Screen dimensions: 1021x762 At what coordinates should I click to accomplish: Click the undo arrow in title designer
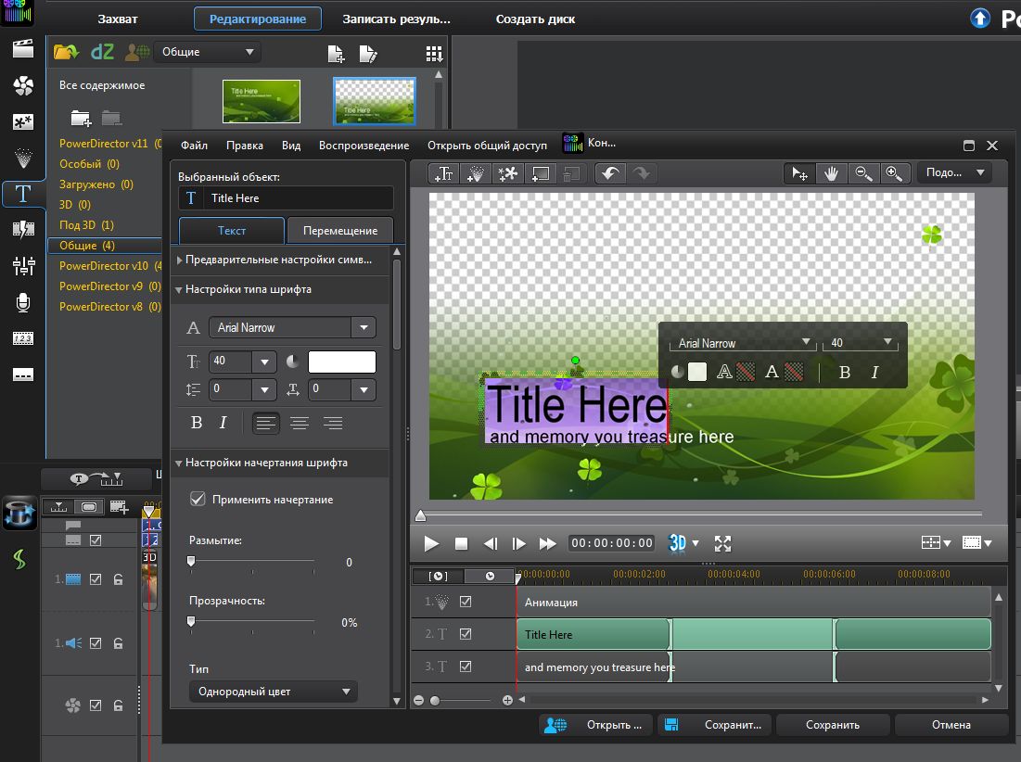pyautogui.click(x=609, y=173)
